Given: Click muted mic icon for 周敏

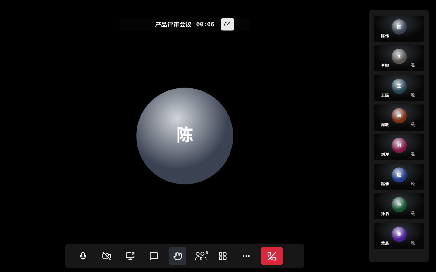Looking at the screenshot, I should tap(413, 124).
